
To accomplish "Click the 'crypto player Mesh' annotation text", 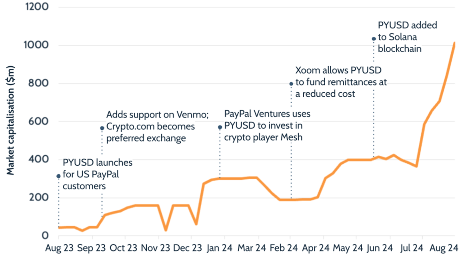I will 264,137.
